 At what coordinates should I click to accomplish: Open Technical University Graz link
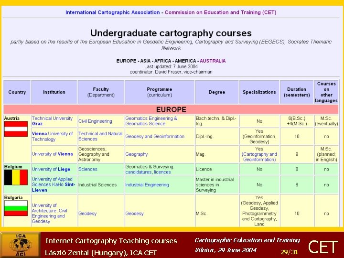(x=52, y=121)
